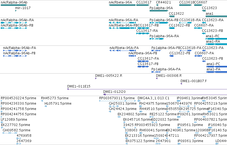Click the 4769958 feature
Image resolution: width=227 pixels, height=145 pixels.
tap(19, 139)
